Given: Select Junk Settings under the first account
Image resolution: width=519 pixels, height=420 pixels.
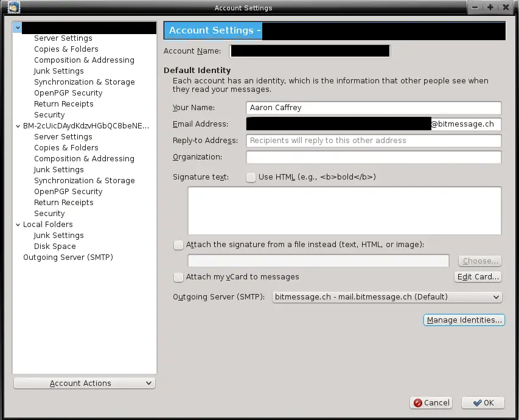Looking at the screenshot, I should coord(58,71).
